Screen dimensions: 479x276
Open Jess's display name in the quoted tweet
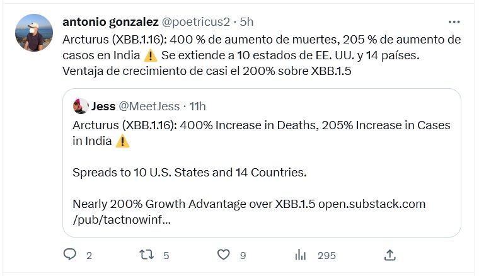103,106
